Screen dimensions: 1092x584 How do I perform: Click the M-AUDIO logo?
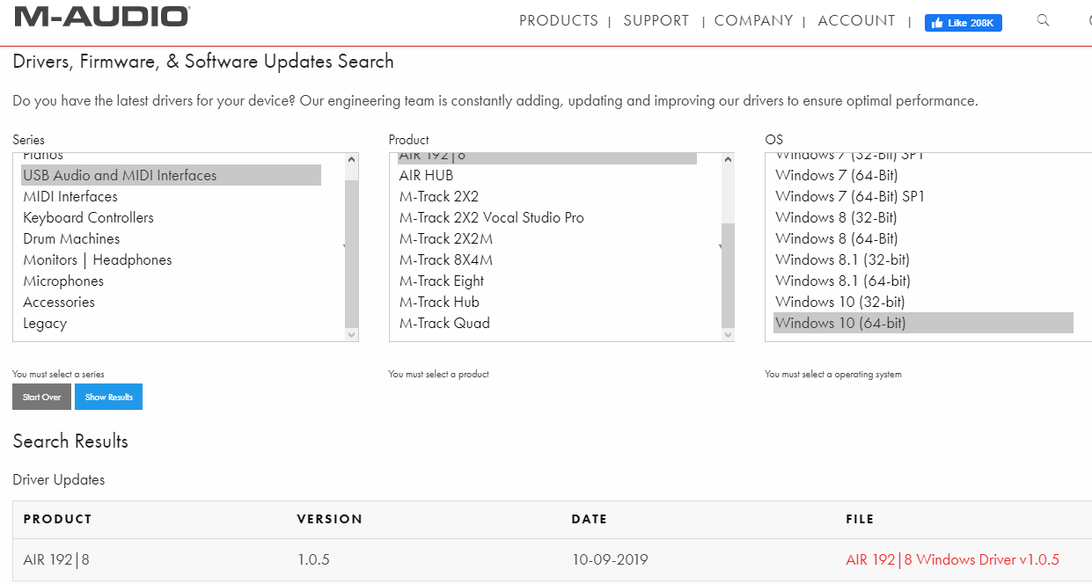pos(102,17)
